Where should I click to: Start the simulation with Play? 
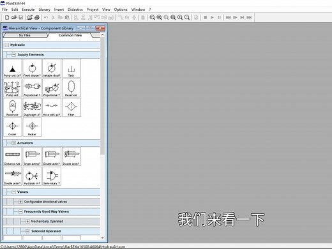click(x=212, y=17)
